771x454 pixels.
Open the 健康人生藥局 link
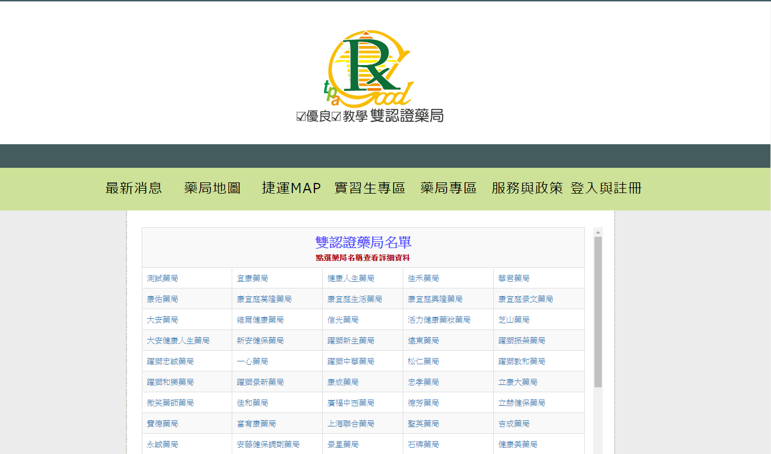tap(351, 278)
